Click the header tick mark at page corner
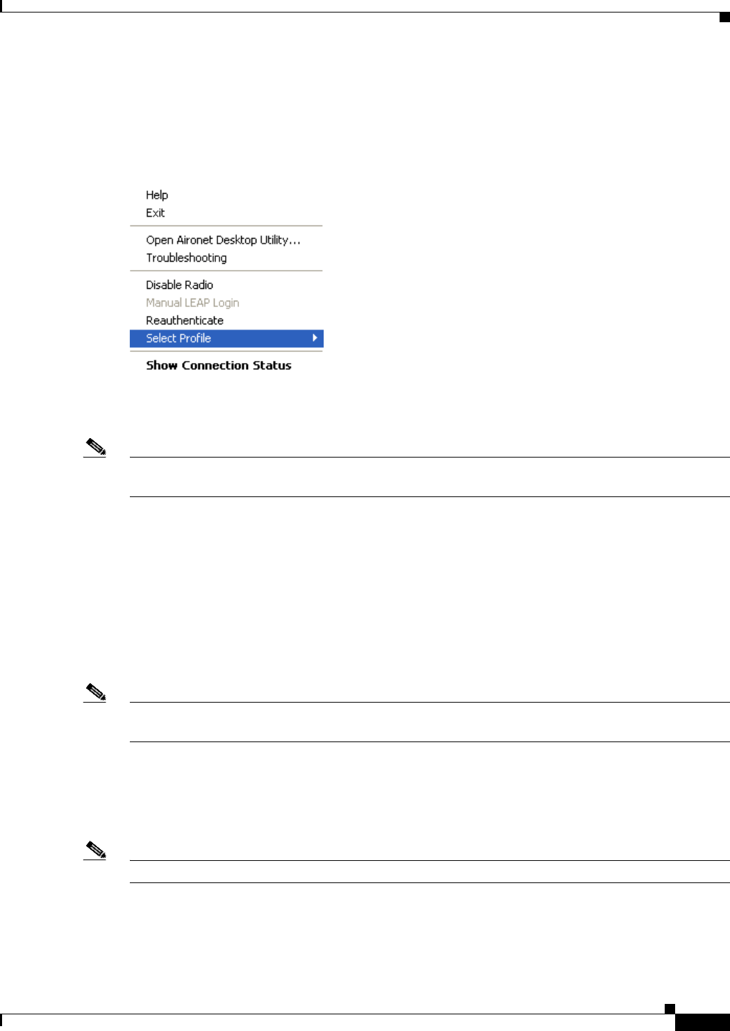The image size is (730, 1031). [1, 6]
